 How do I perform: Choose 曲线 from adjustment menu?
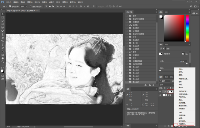pyautogui.click(x=181, y=84)
